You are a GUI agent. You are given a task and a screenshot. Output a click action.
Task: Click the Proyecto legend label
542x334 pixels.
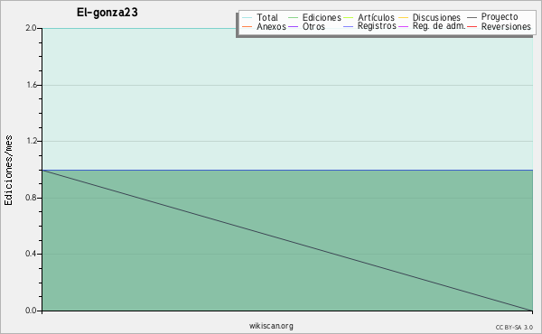[500, 17]
